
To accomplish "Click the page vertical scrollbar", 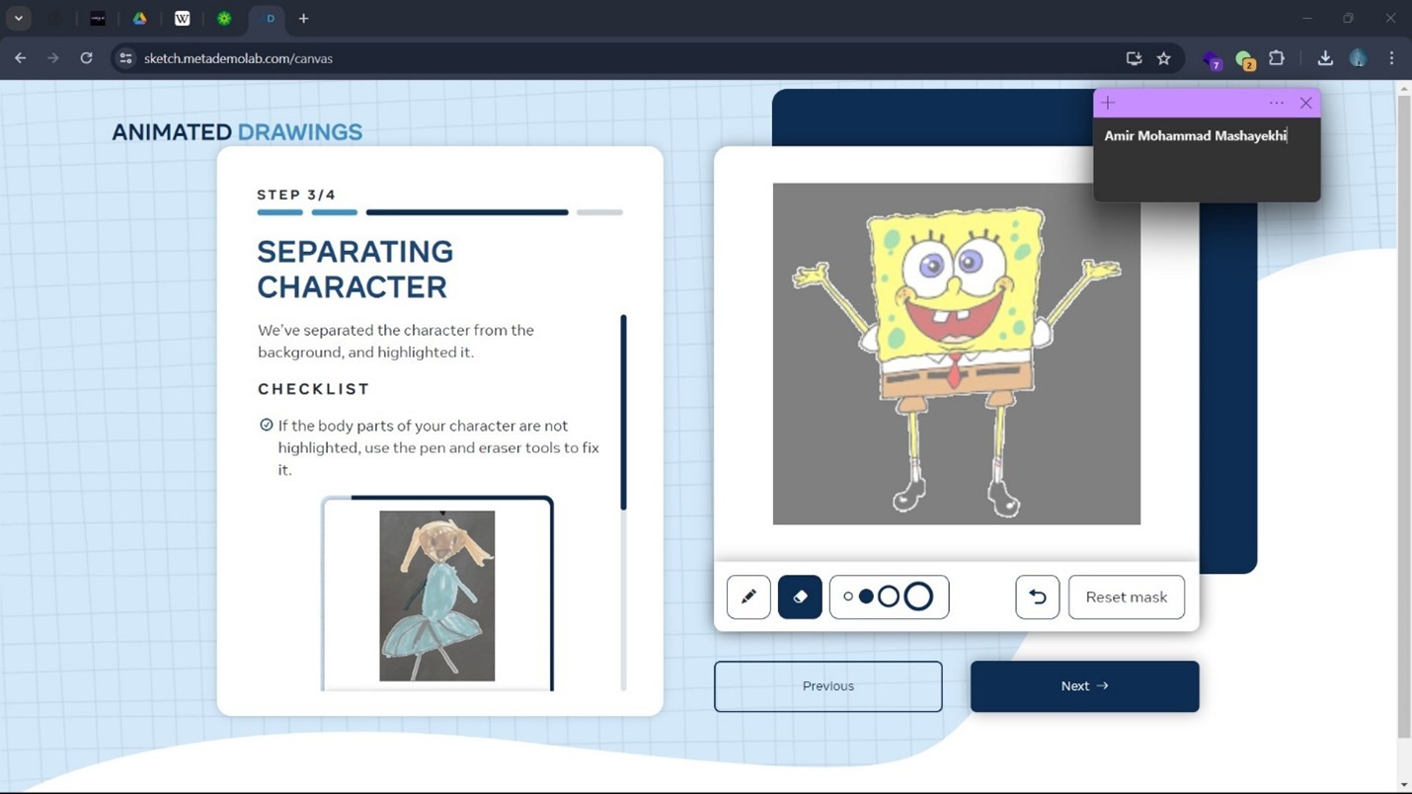I will pyautogui.click(x=1404, y=417).
